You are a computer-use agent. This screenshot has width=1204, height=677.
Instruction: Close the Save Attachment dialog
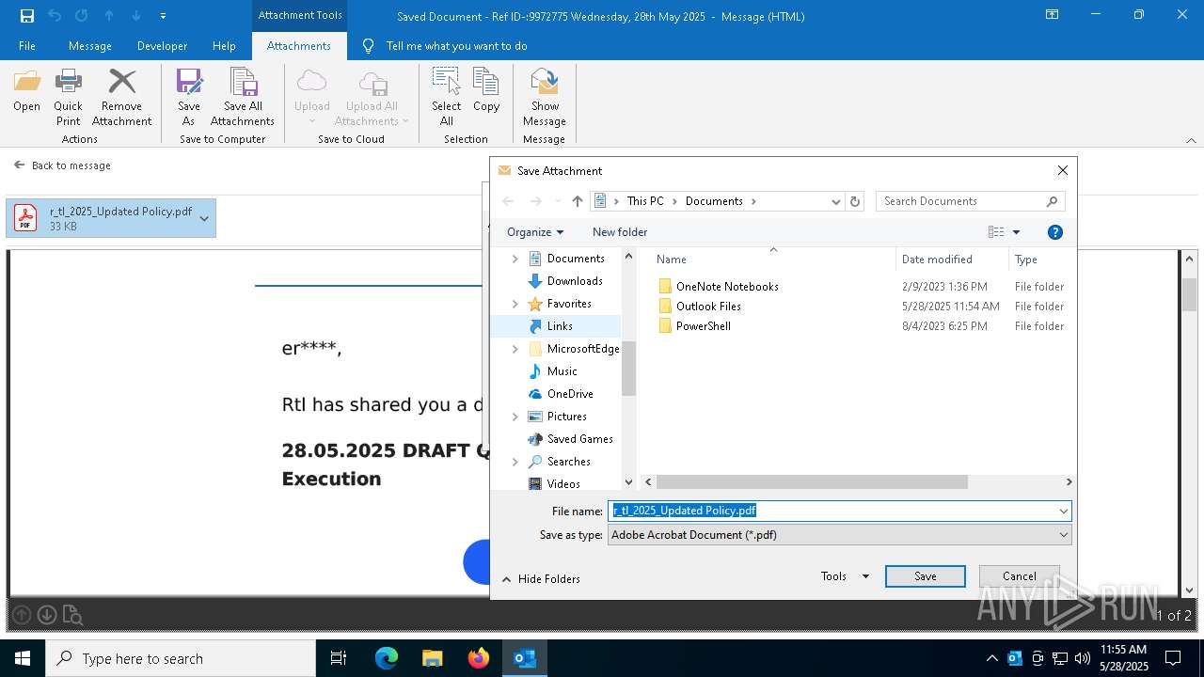[x=1063, y=170]
